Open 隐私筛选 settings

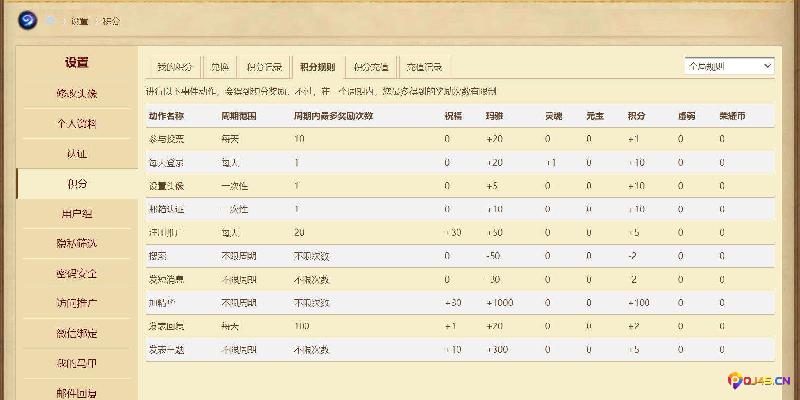coord(77,244)
